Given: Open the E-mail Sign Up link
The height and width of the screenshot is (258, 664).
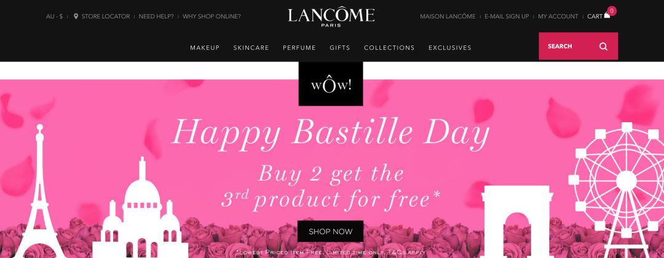Looking at the screenshot, I should tap(507, 17).
